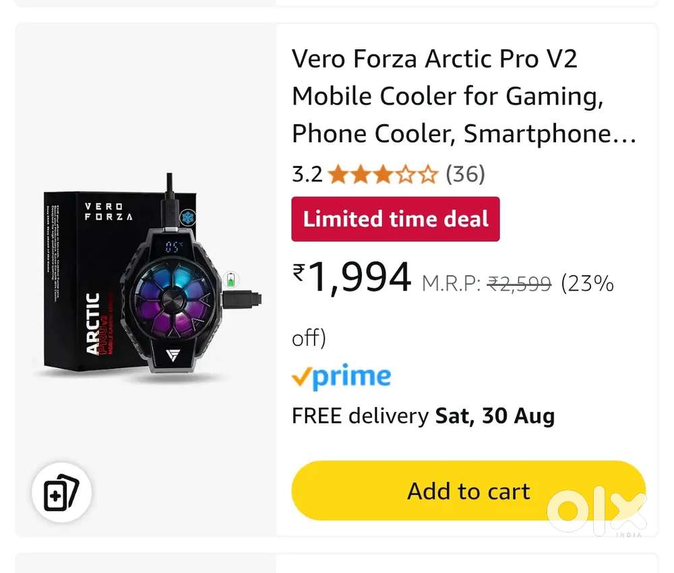Click the first filled rating star
Screen dimensions: 674x573
pyautogui.click(x=339, y=174)
